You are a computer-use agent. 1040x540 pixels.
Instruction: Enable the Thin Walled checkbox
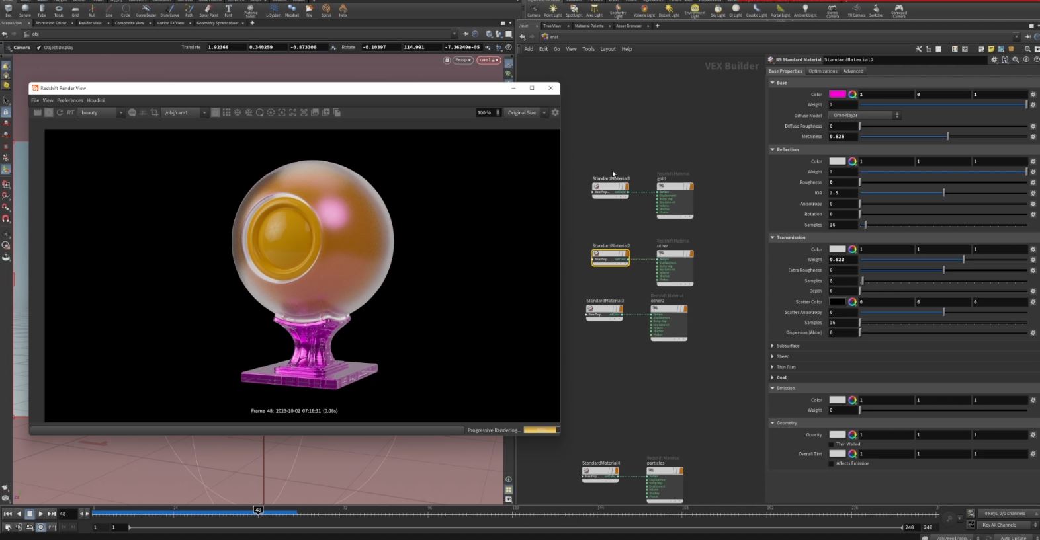(832, 444)
